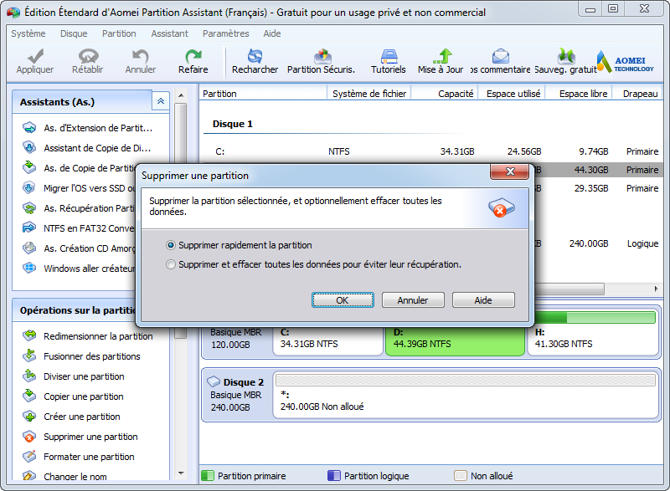This screenshot has height=491, width=670.
Task: Open the Paramètres menu
Action: pos(225,33)
